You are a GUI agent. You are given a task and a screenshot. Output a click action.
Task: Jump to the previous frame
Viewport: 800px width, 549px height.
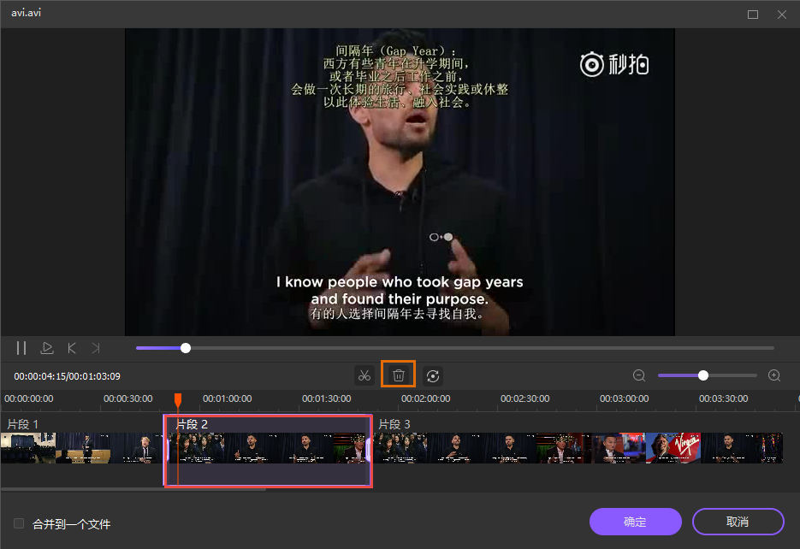(x=72, y=348)
